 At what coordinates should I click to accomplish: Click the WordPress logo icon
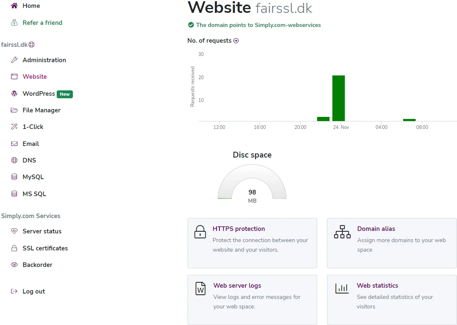pos(14,94)
